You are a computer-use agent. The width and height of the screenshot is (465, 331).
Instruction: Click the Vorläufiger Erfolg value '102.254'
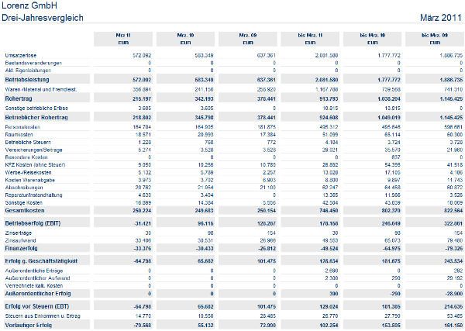[x=329, y=326]
